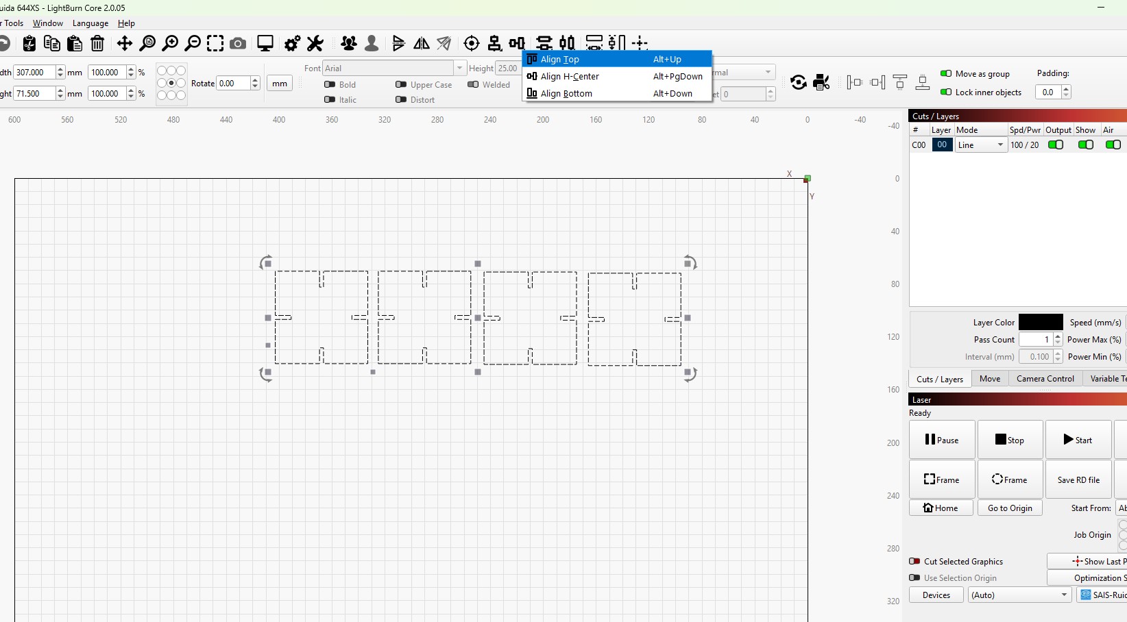Click the Save RD file button
This screenshot has width=1127, height=622.
(x=1078, y=480)
